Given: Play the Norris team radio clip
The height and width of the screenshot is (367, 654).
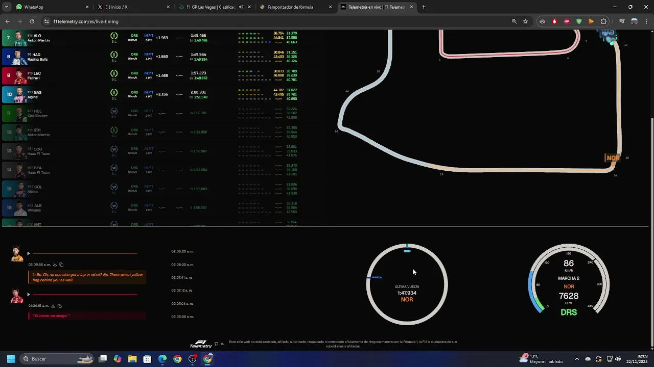Looking at the screenshot, I should click(29, 253).
